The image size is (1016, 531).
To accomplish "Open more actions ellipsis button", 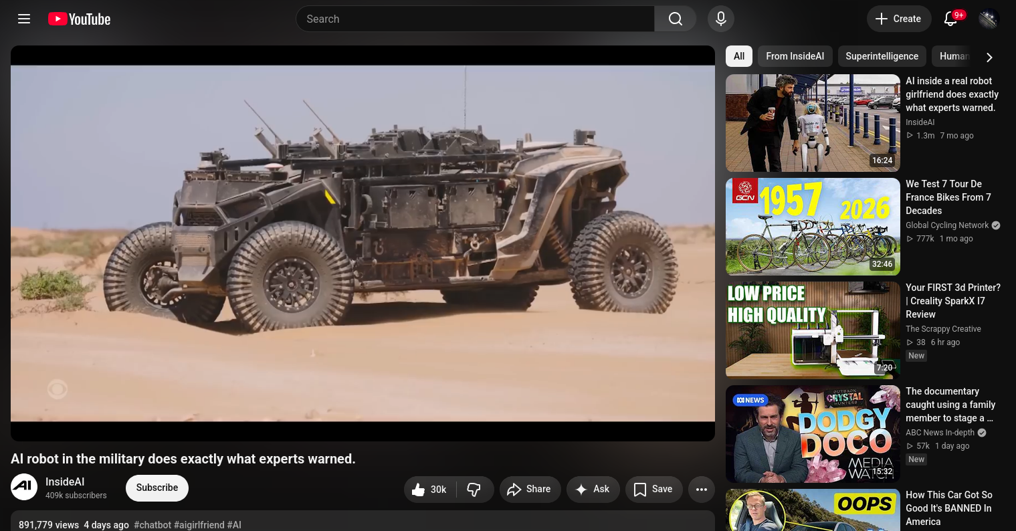I will coord(701,490).
